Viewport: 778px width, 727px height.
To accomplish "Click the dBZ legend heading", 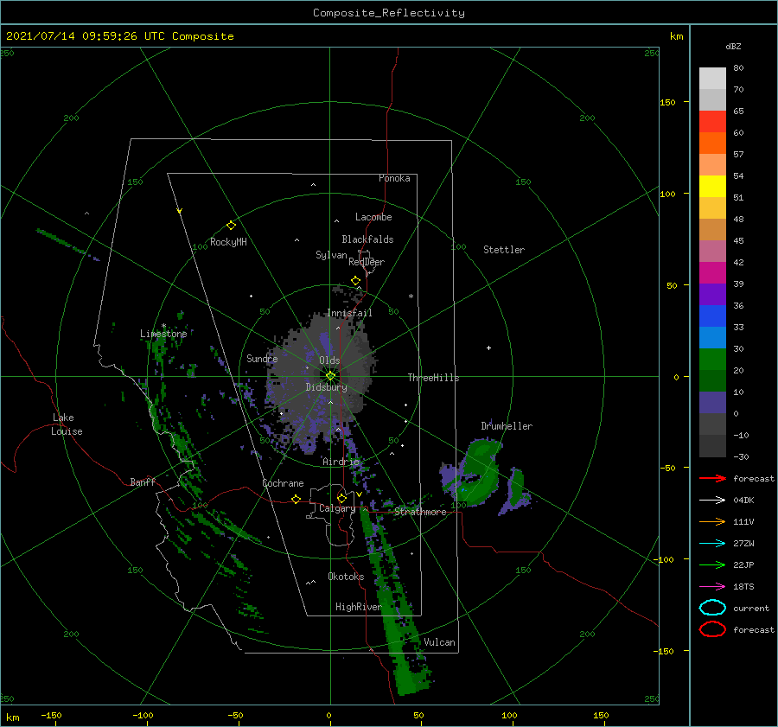I will click(733, 46).
